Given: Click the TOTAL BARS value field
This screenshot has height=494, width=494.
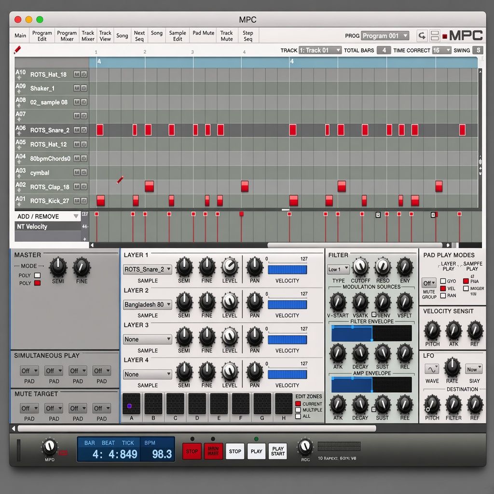Looking at the screenshot, I should coord(384,50).
